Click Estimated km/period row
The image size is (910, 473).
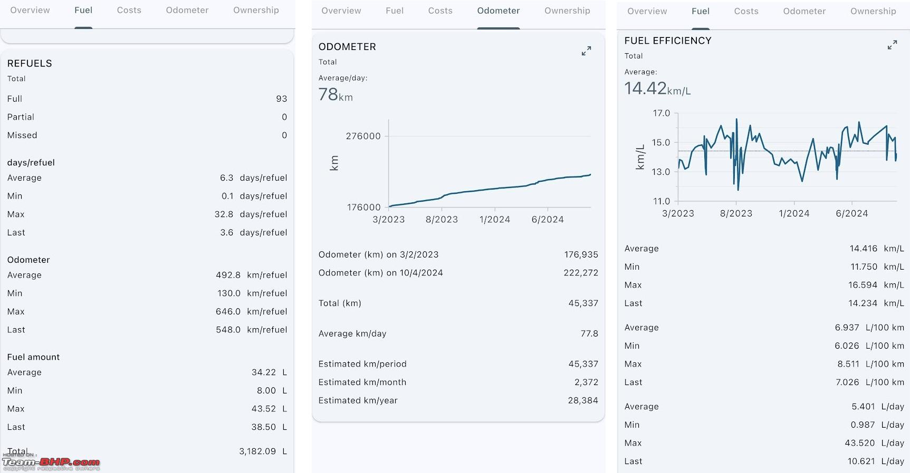[x=458, y=364]
